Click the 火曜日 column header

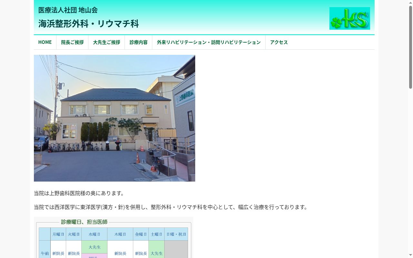pyautogui.click(x=74, y=234)
